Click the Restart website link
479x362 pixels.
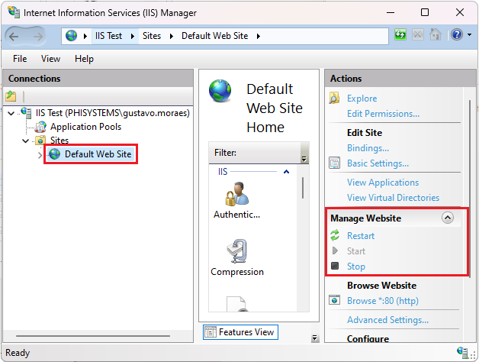361,236
